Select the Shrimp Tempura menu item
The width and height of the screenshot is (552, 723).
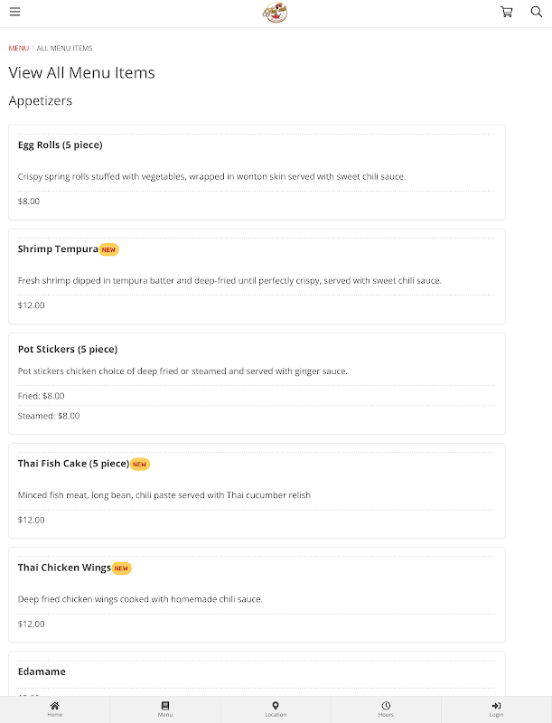click(58, 249)
